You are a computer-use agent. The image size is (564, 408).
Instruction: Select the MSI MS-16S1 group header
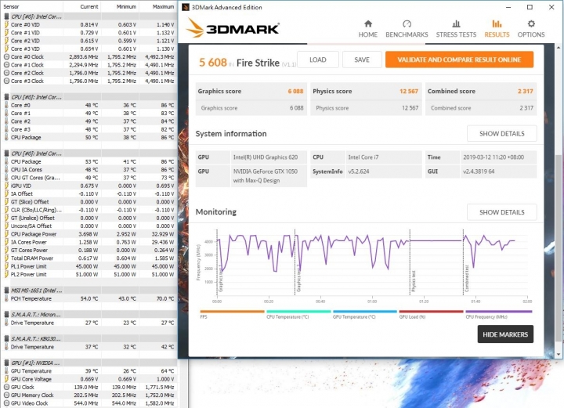(89, 291)
